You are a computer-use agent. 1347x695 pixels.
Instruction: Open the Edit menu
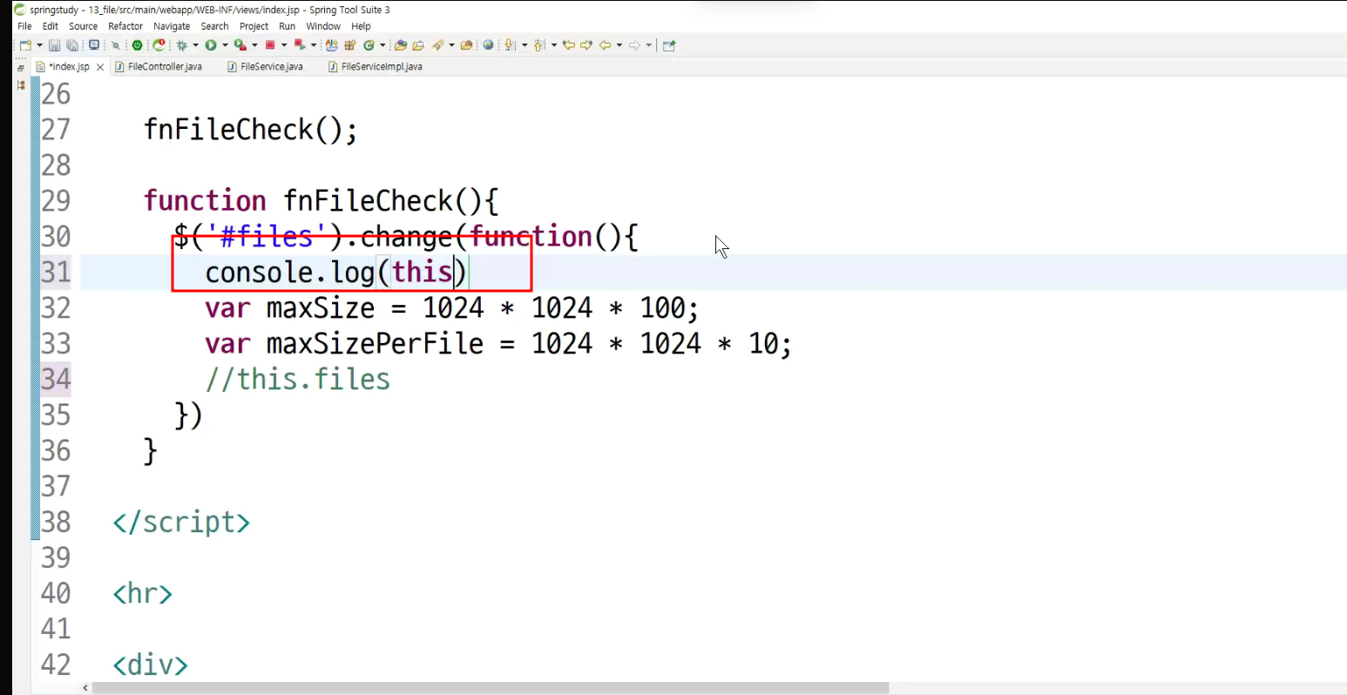[51, 26]
